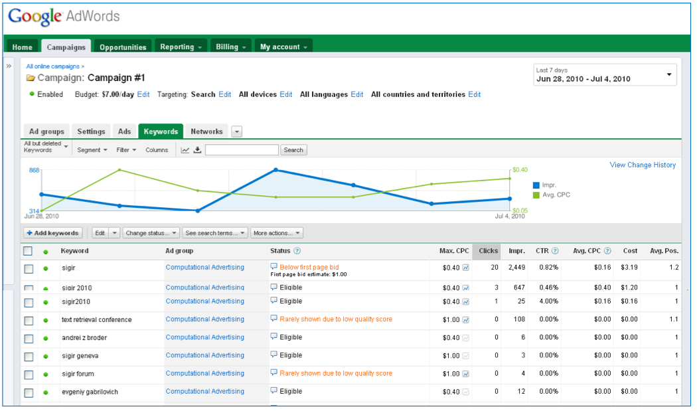Click bid simulator icon in sigir2010 row
This screenshot has height=411, width=697.
(x=465, y=302)
